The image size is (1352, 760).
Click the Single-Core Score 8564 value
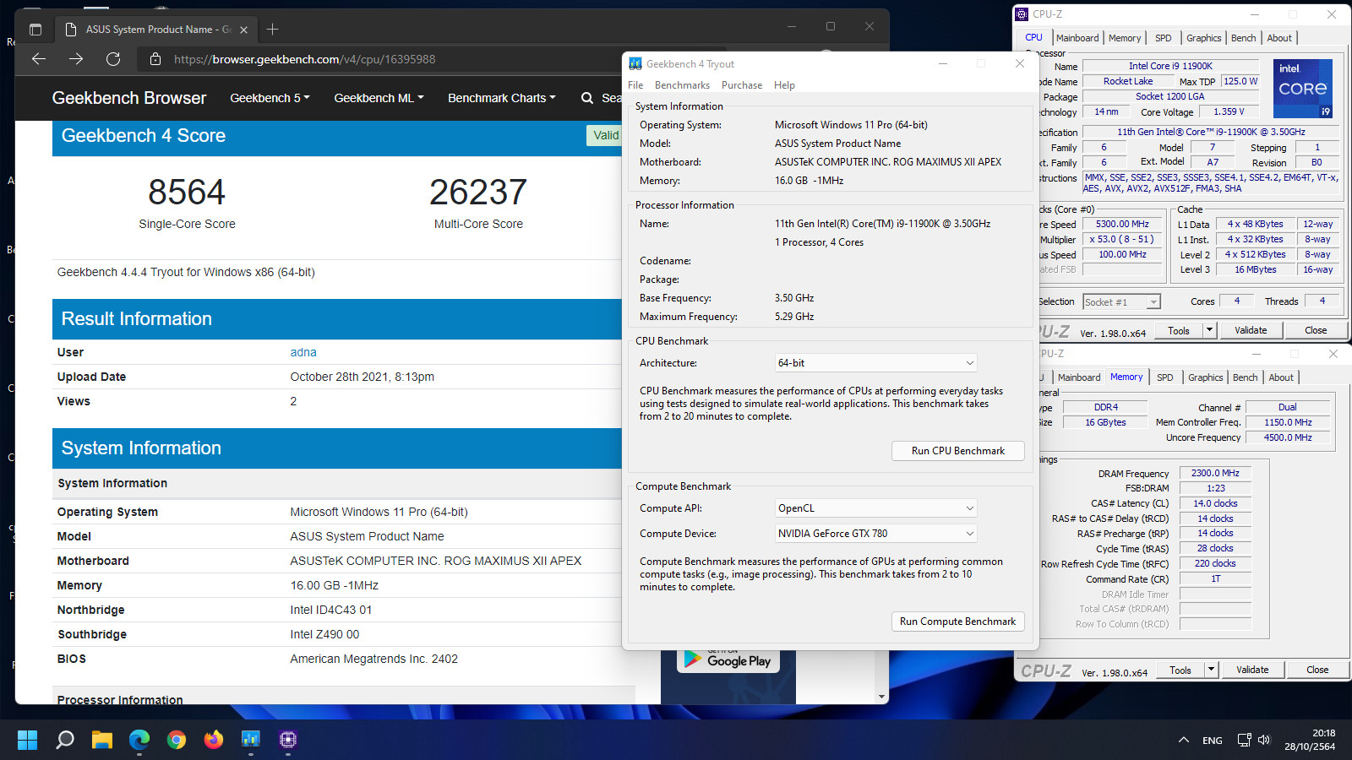(187, 192)
